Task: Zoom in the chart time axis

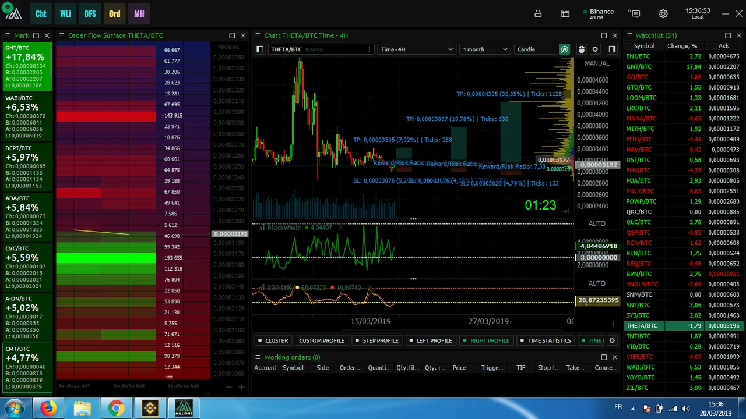Action: 613,324
